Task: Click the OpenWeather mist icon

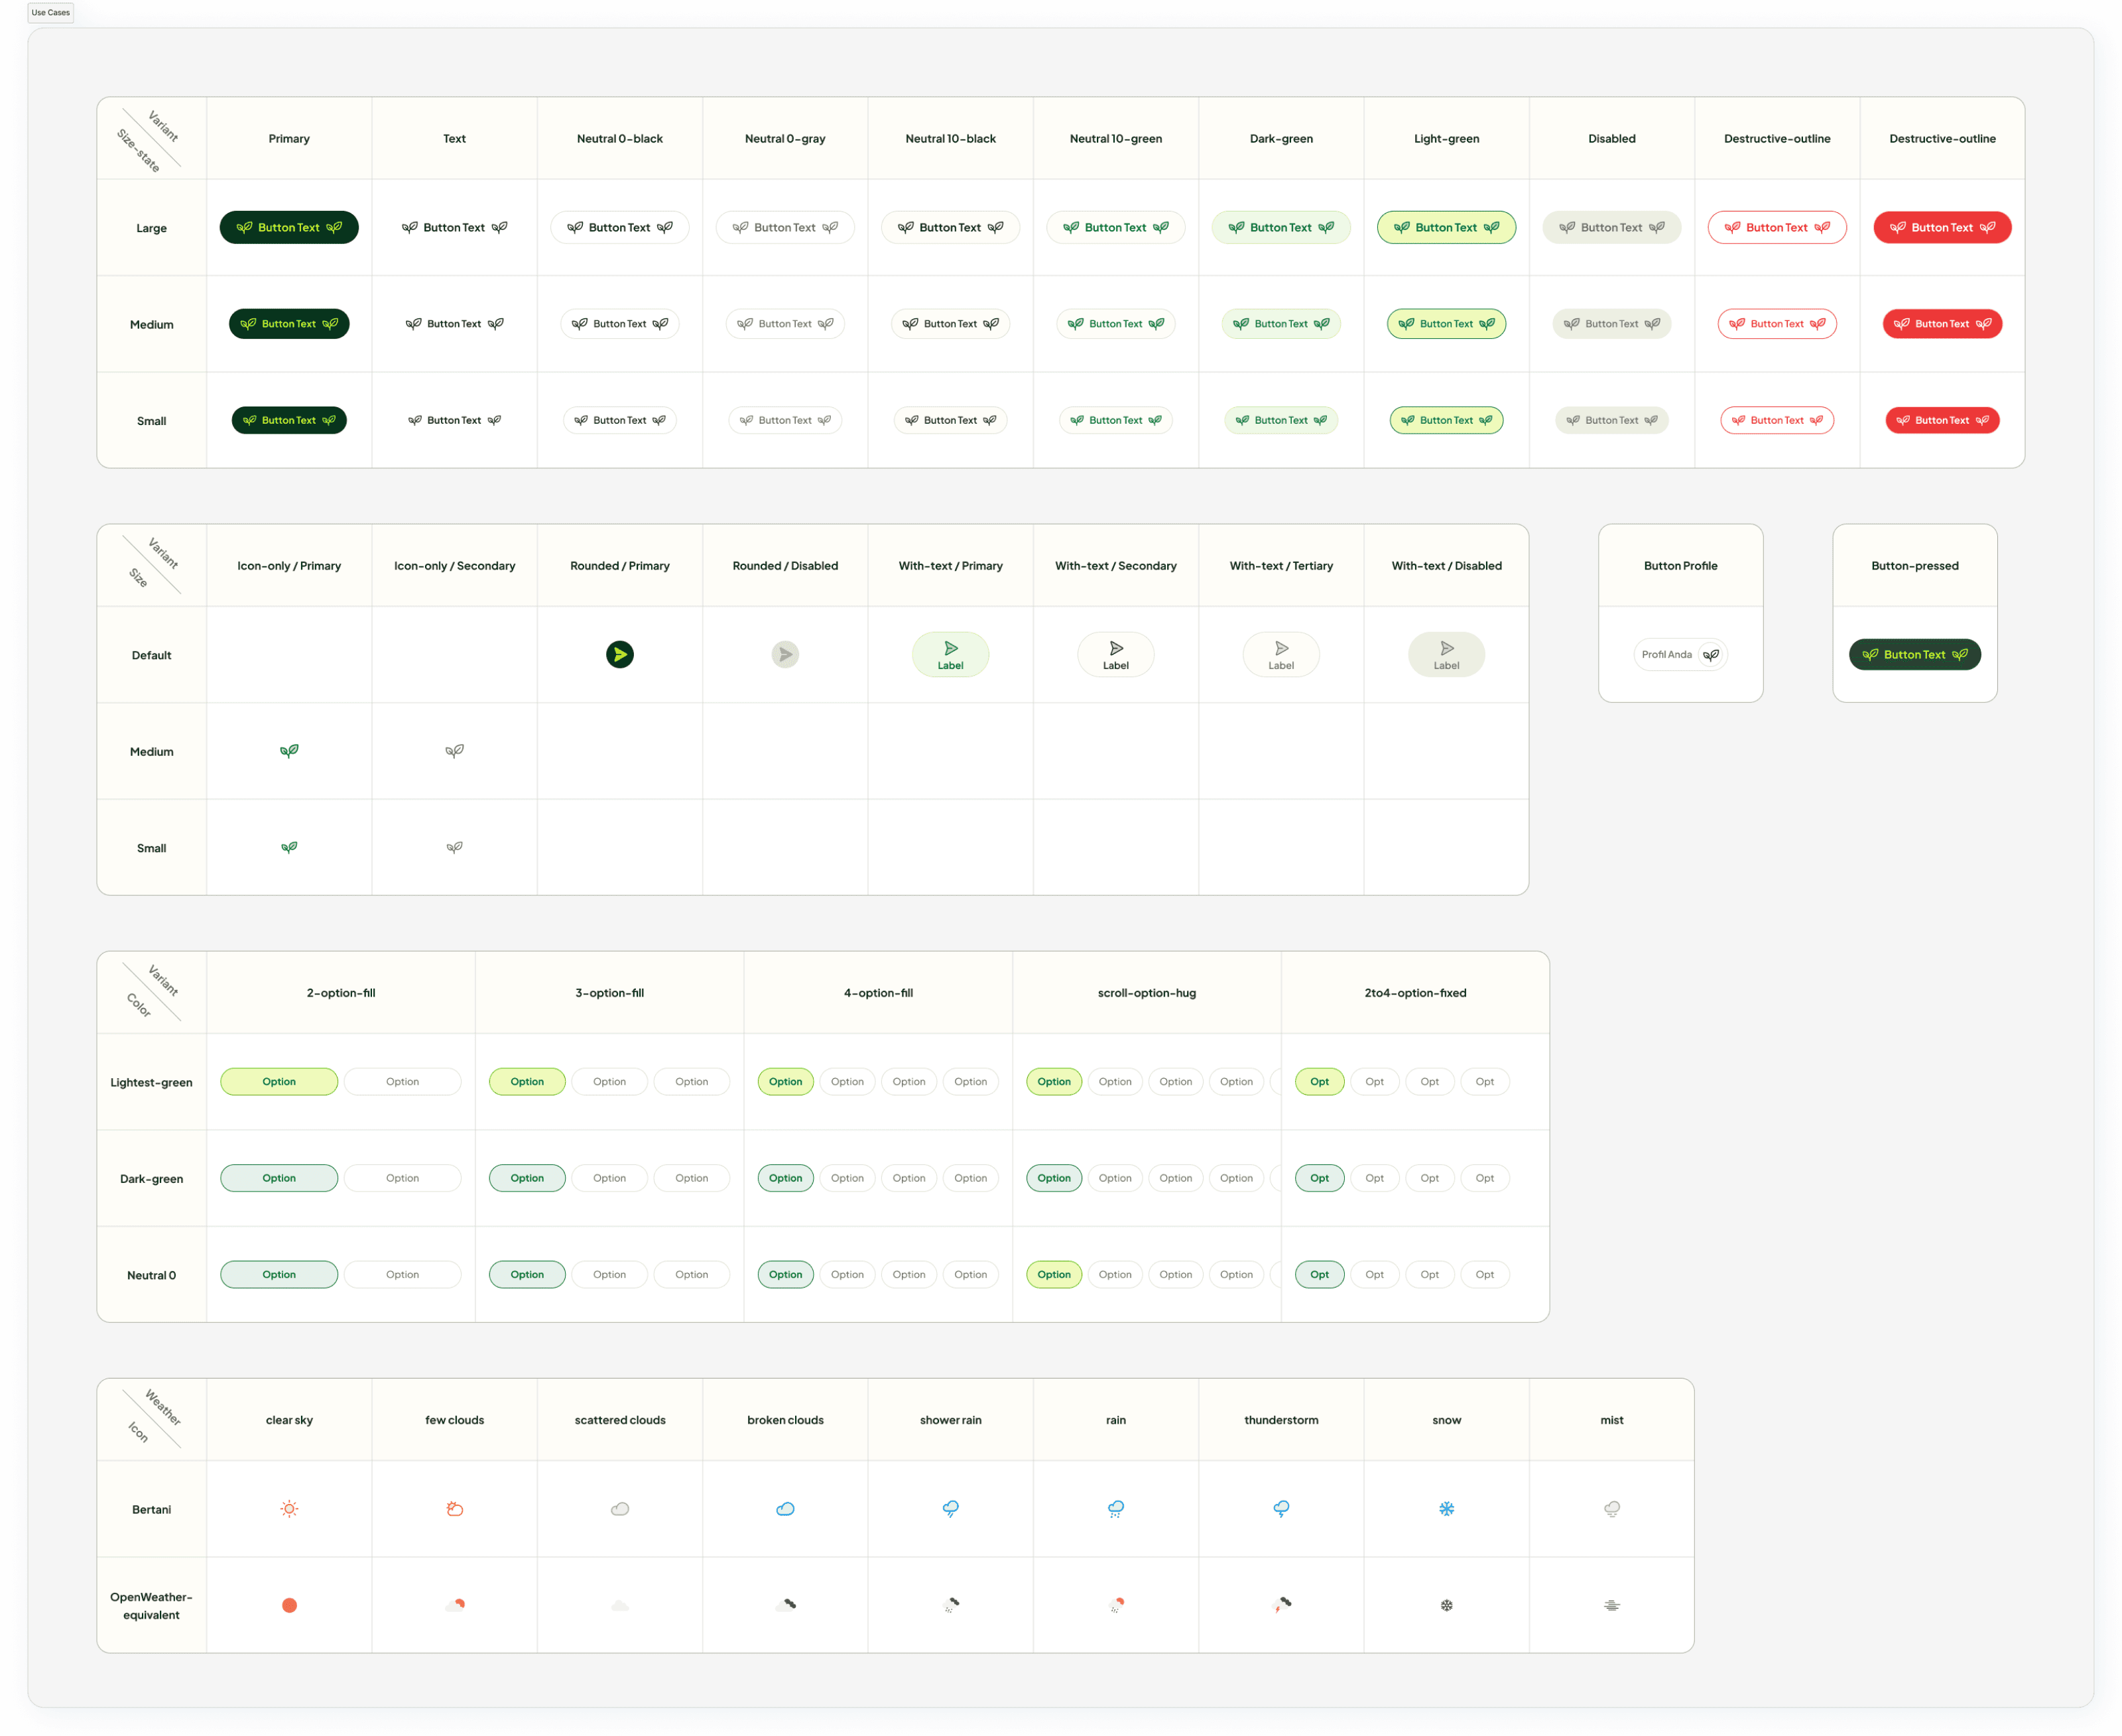Action: pos(1611,1605)
